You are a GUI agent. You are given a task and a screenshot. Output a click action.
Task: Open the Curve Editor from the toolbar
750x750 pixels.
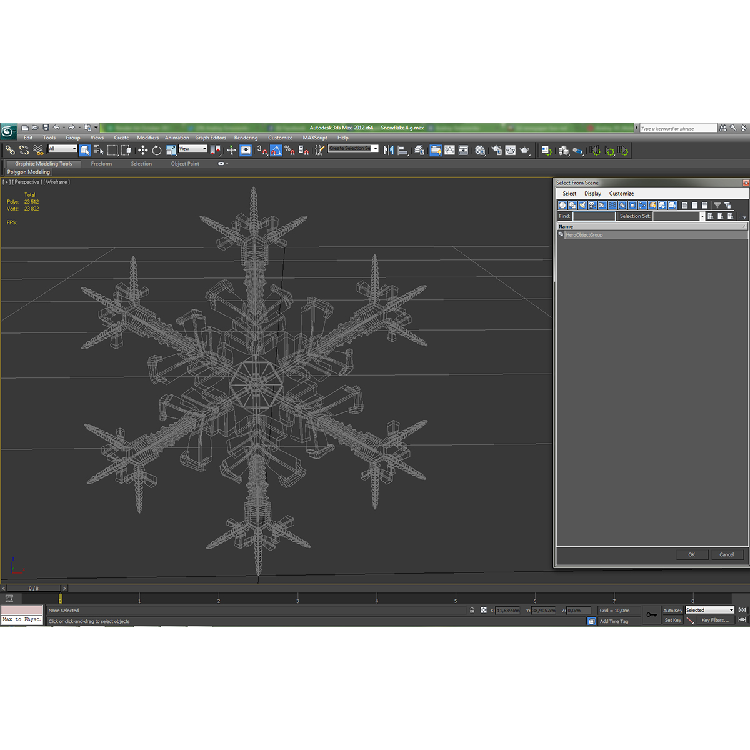coord(449,150)
